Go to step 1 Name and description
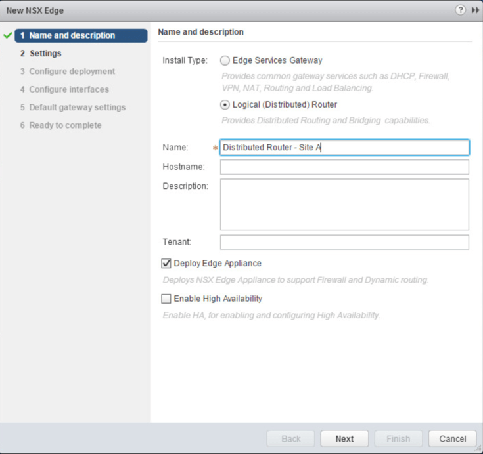Viewport: 483px width, 454px height. [72, 35]
